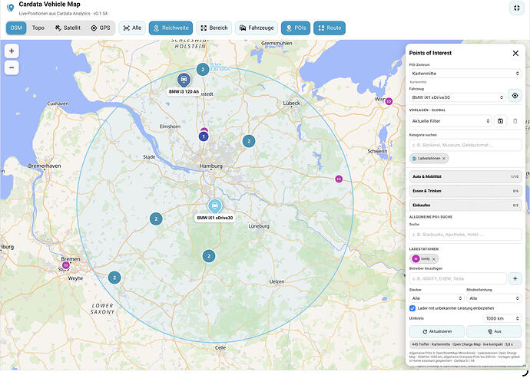The image size is (530, 378).
Task: Click the plus button to add an operator
Action: (x=515, y=278)
